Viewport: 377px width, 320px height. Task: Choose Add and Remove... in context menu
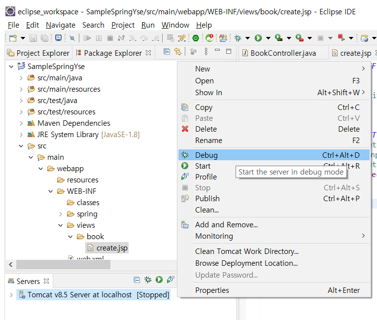[274, 225]
